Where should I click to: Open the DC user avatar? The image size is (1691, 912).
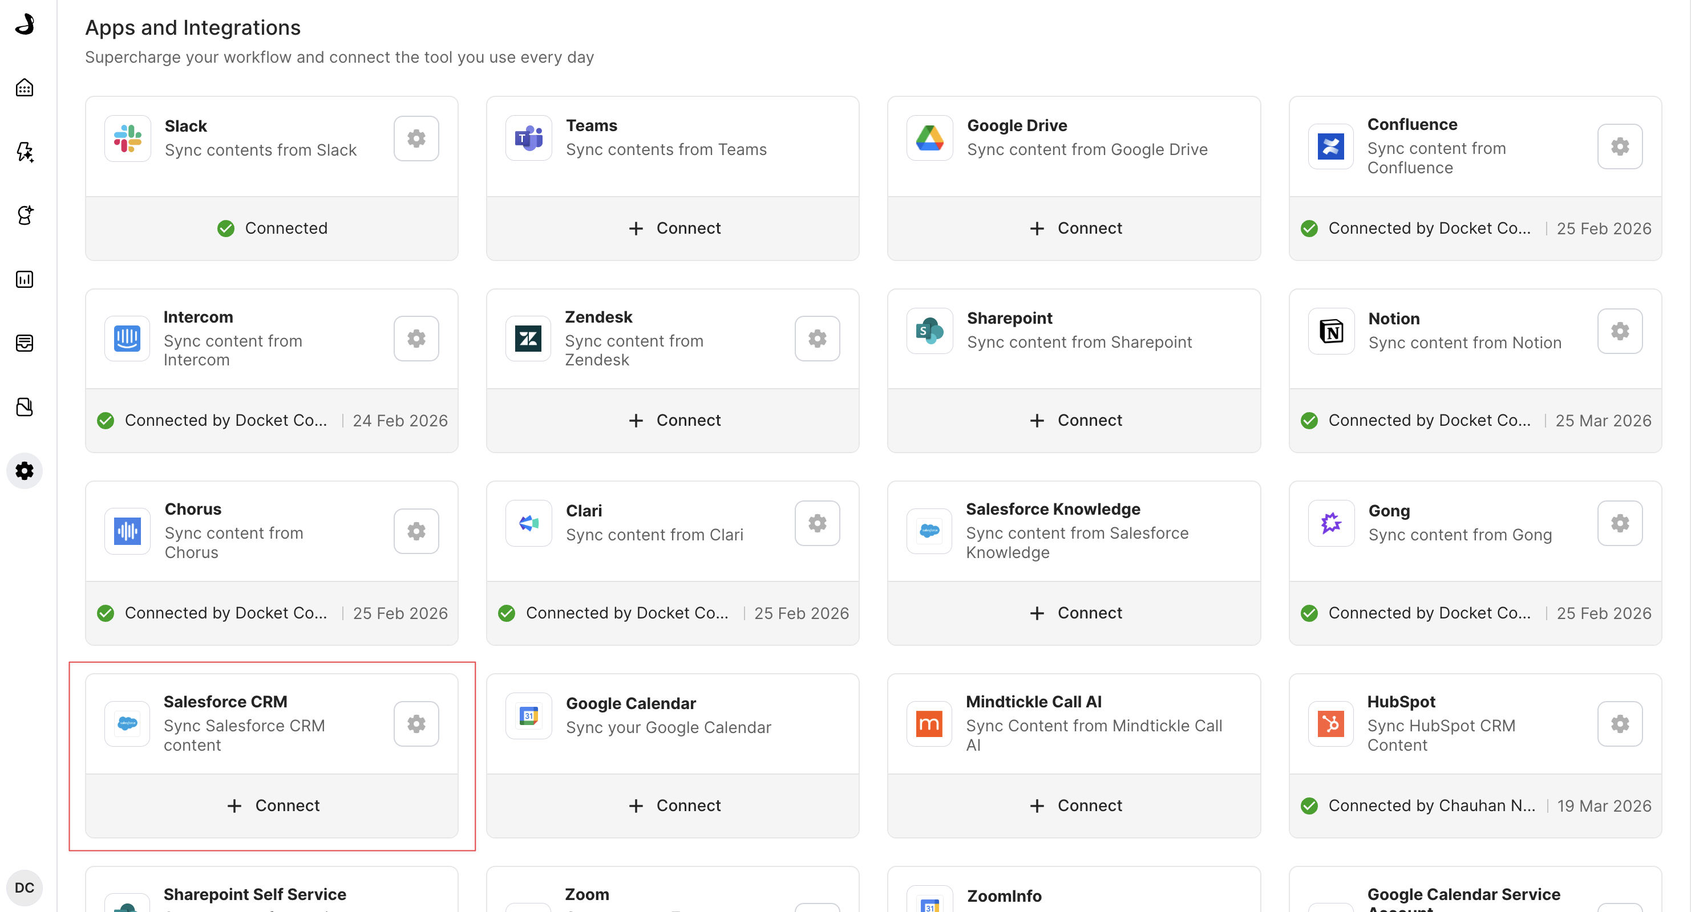click(25, 887)
